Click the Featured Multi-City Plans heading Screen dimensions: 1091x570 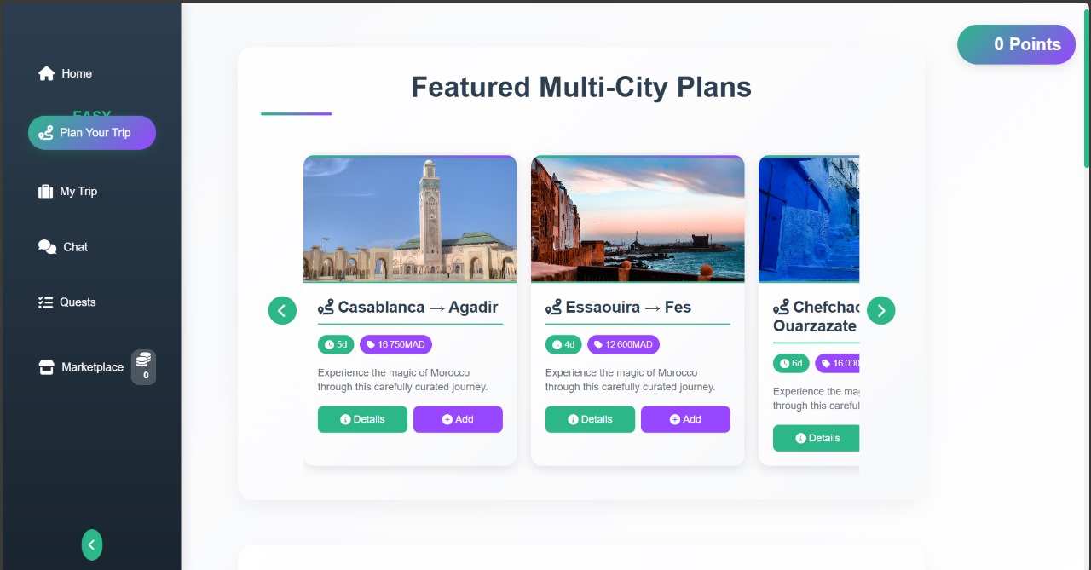click(x=581, y=88)
